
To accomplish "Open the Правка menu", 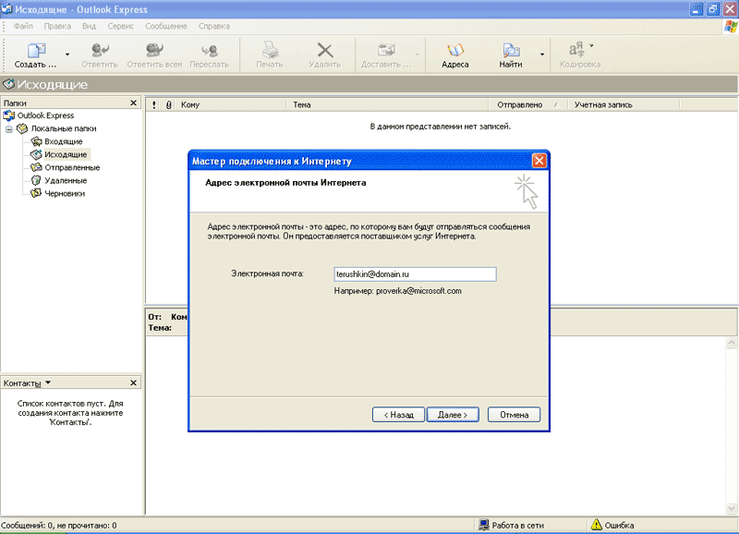I will 57,26.
